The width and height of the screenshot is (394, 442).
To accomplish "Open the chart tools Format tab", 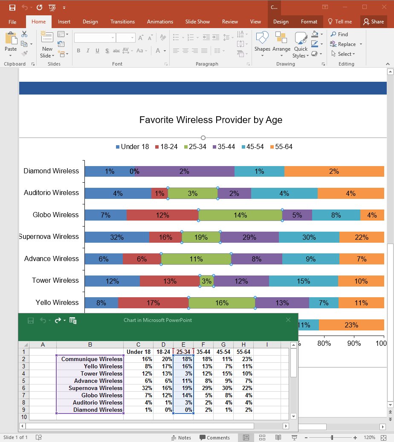I will [x=309, y=22].
